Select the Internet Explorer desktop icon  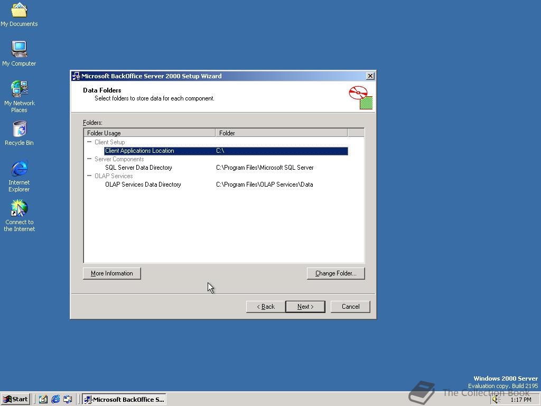click(x=19, y=176)
